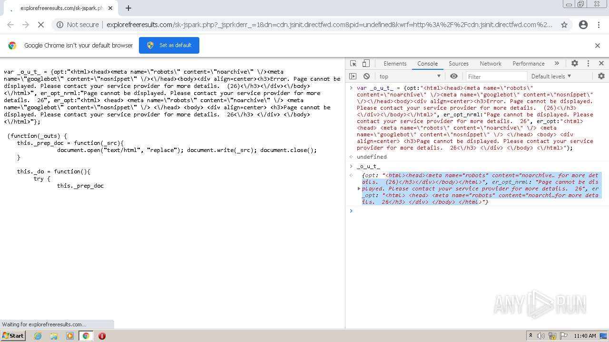This screenshot has width=609, height=342.
Task: Click the 'undefined' console output
Action: point(372,157)
